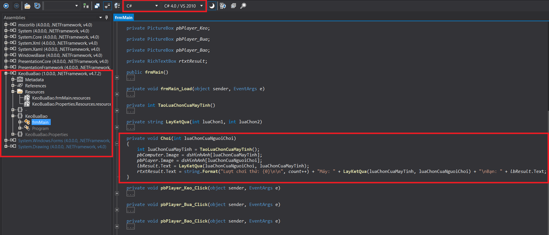Expand the frmMain() constructor fold
549x235 pixels.
tap(117, 78)
